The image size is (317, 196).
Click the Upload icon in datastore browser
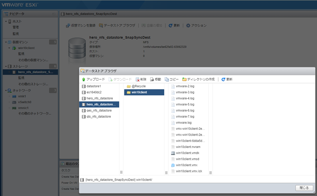[84, 79]
